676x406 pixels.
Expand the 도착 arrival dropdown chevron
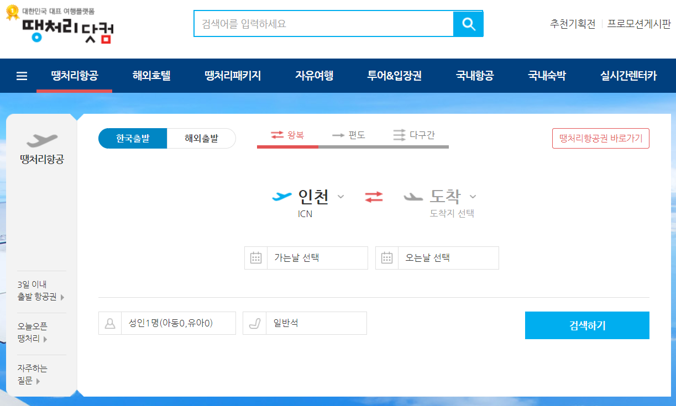click(x=473, y=197)
